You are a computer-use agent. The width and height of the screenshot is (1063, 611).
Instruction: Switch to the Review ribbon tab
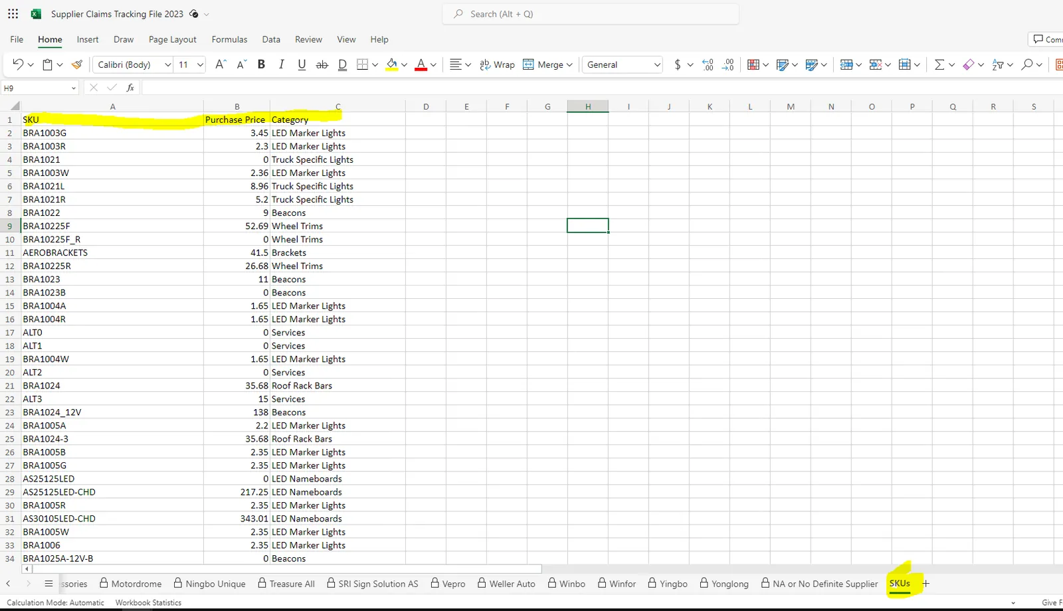click(308, 39)
